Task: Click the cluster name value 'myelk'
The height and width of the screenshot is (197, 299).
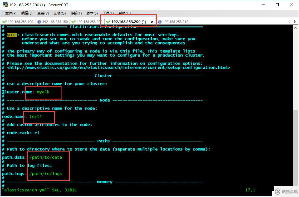Action: 43,92
